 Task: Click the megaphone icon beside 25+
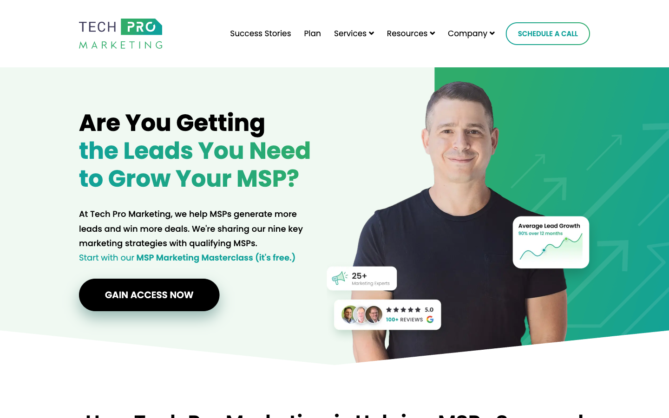point(340,278)
